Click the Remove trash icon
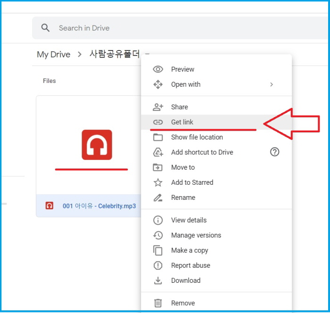330x313 pixels. pyautogui.click(x=158, y=303)
